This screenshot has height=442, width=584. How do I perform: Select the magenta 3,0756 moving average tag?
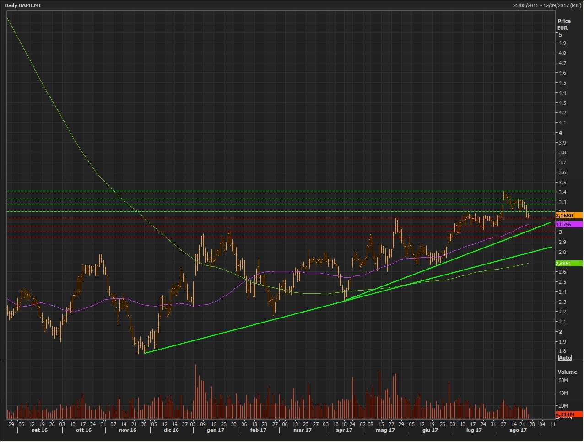(568, 225)
